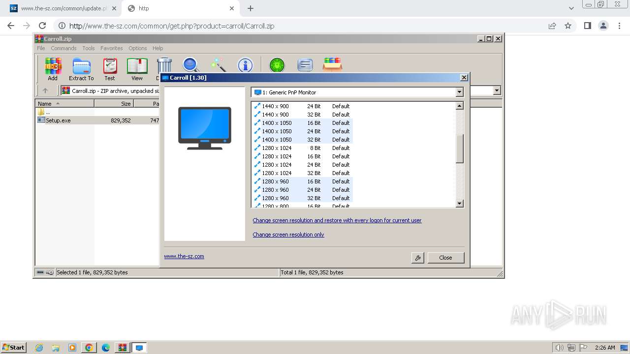
Task: Select 1400 x 1050 16 Bit resolution
Action: [x=302, y=123]
